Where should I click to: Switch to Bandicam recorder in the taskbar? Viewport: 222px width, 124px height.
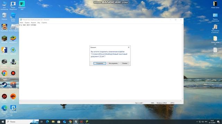[x=82, y=122]
